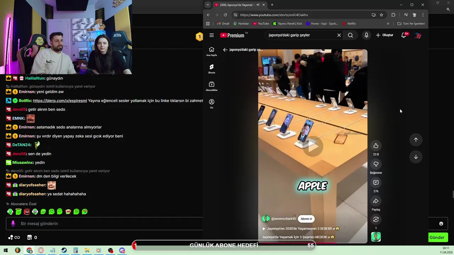Open the YouTube bookmark
454x255 pixels.
pyautogui.click(x=261, y=24)
